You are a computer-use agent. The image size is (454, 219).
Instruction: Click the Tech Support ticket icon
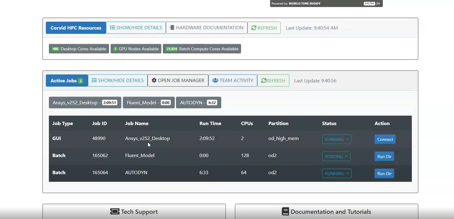coord(115,212)
